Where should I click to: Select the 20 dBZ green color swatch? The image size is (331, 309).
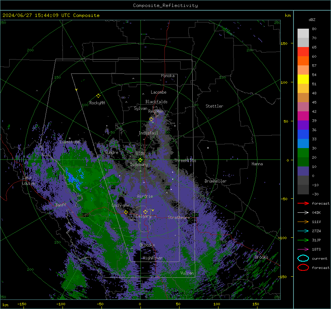[x=303, y=152]
